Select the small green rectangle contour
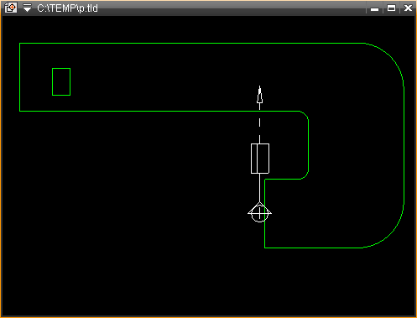The width and height of the screenshot is (417, 318). 61,81
